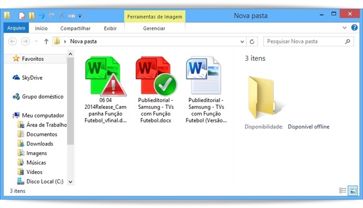Open the Arquivo menu

[x=16, y=28]
